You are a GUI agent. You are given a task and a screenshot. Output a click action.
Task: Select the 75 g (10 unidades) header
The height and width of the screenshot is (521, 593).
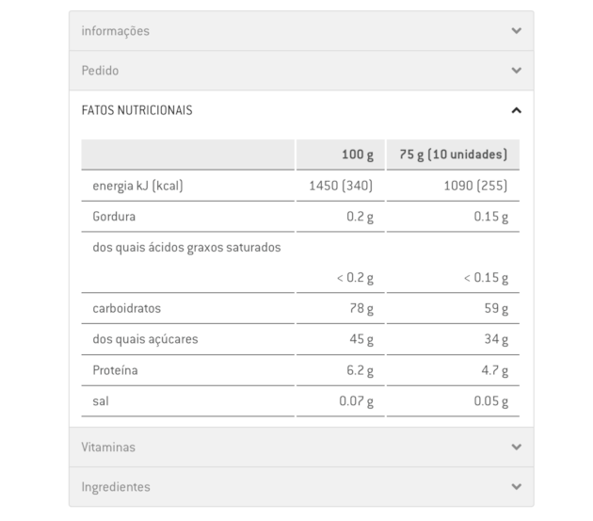[x=453, y=155]
